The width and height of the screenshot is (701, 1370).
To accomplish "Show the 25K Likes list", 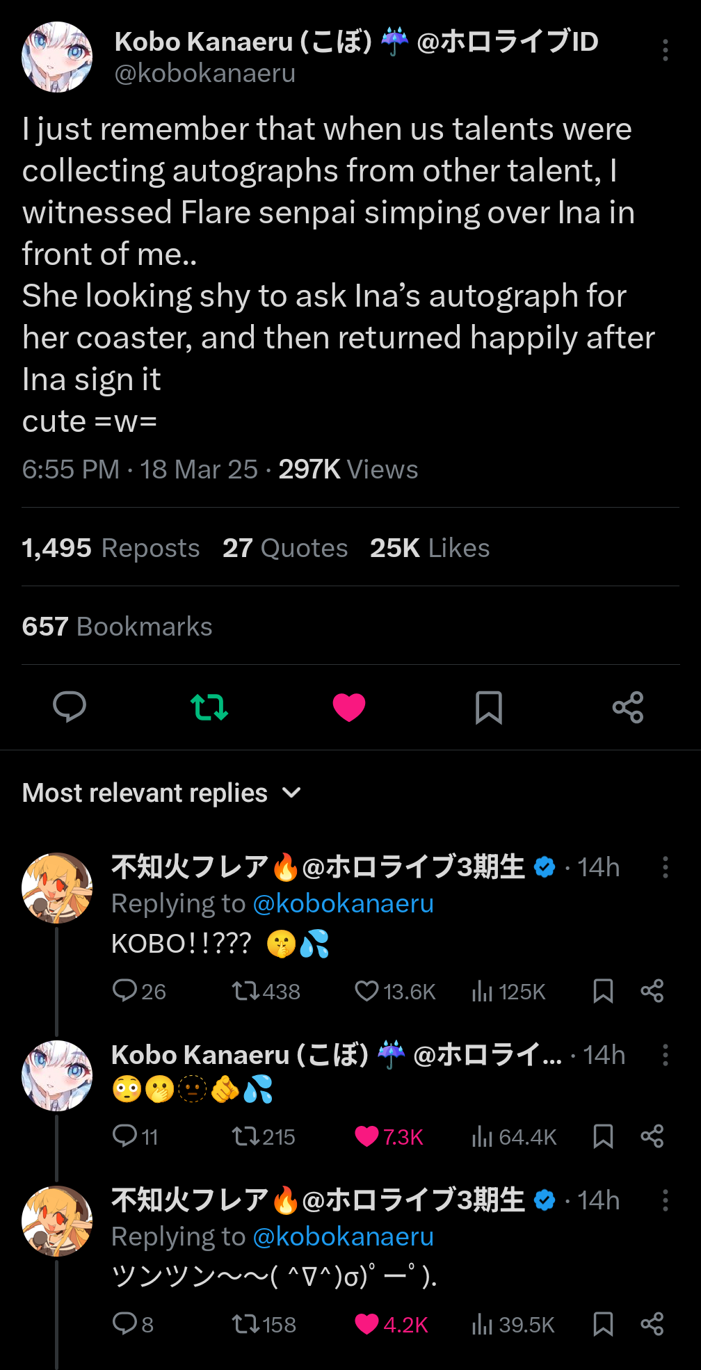I will pos(430,548).
